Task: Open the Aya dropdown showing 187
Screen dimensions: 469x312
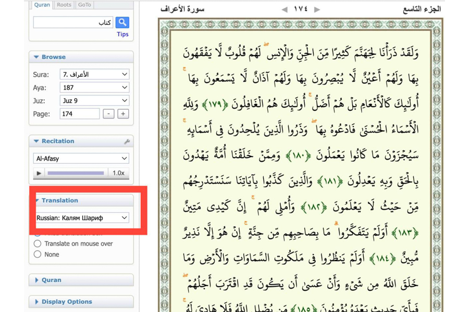Action: point(94,87)
